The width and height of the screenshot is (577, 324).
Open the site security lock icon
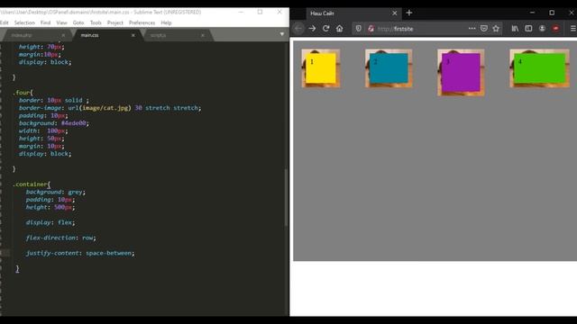click(371, 29)
